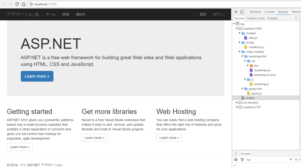Image resolution: width=301 pixels, height=168 pixels.
Task: Collapse the js folder arrow
Action: point(245,79)
